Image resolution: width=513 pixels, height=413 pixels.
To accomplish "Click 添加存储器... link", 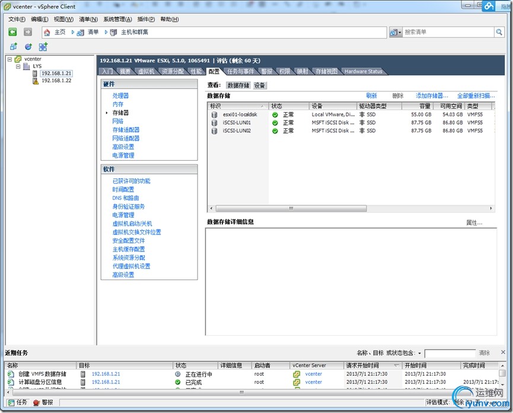I will 432,96.
